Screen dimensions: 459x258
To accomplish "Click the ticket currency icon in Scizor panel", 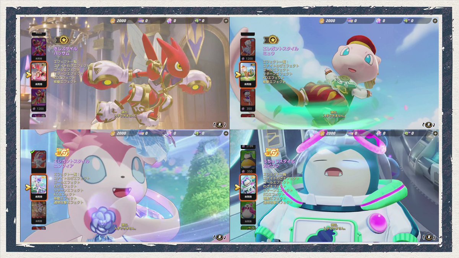I will [x=141, y=21].
